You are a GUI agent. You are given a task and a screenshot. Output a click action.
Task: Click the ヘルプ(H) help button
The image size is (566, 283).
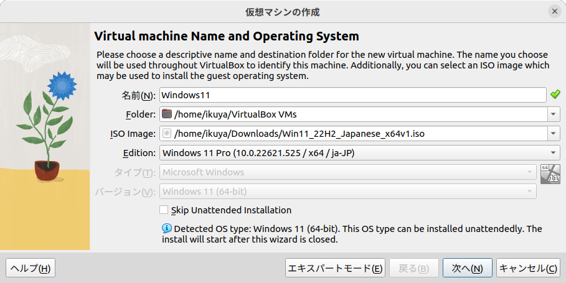coord(31,268)
